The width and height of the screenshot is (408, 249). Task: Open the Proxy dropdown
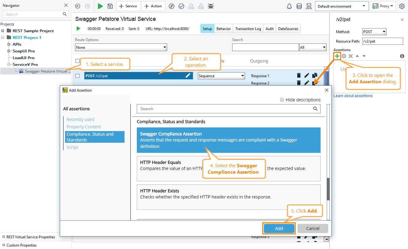383,6
